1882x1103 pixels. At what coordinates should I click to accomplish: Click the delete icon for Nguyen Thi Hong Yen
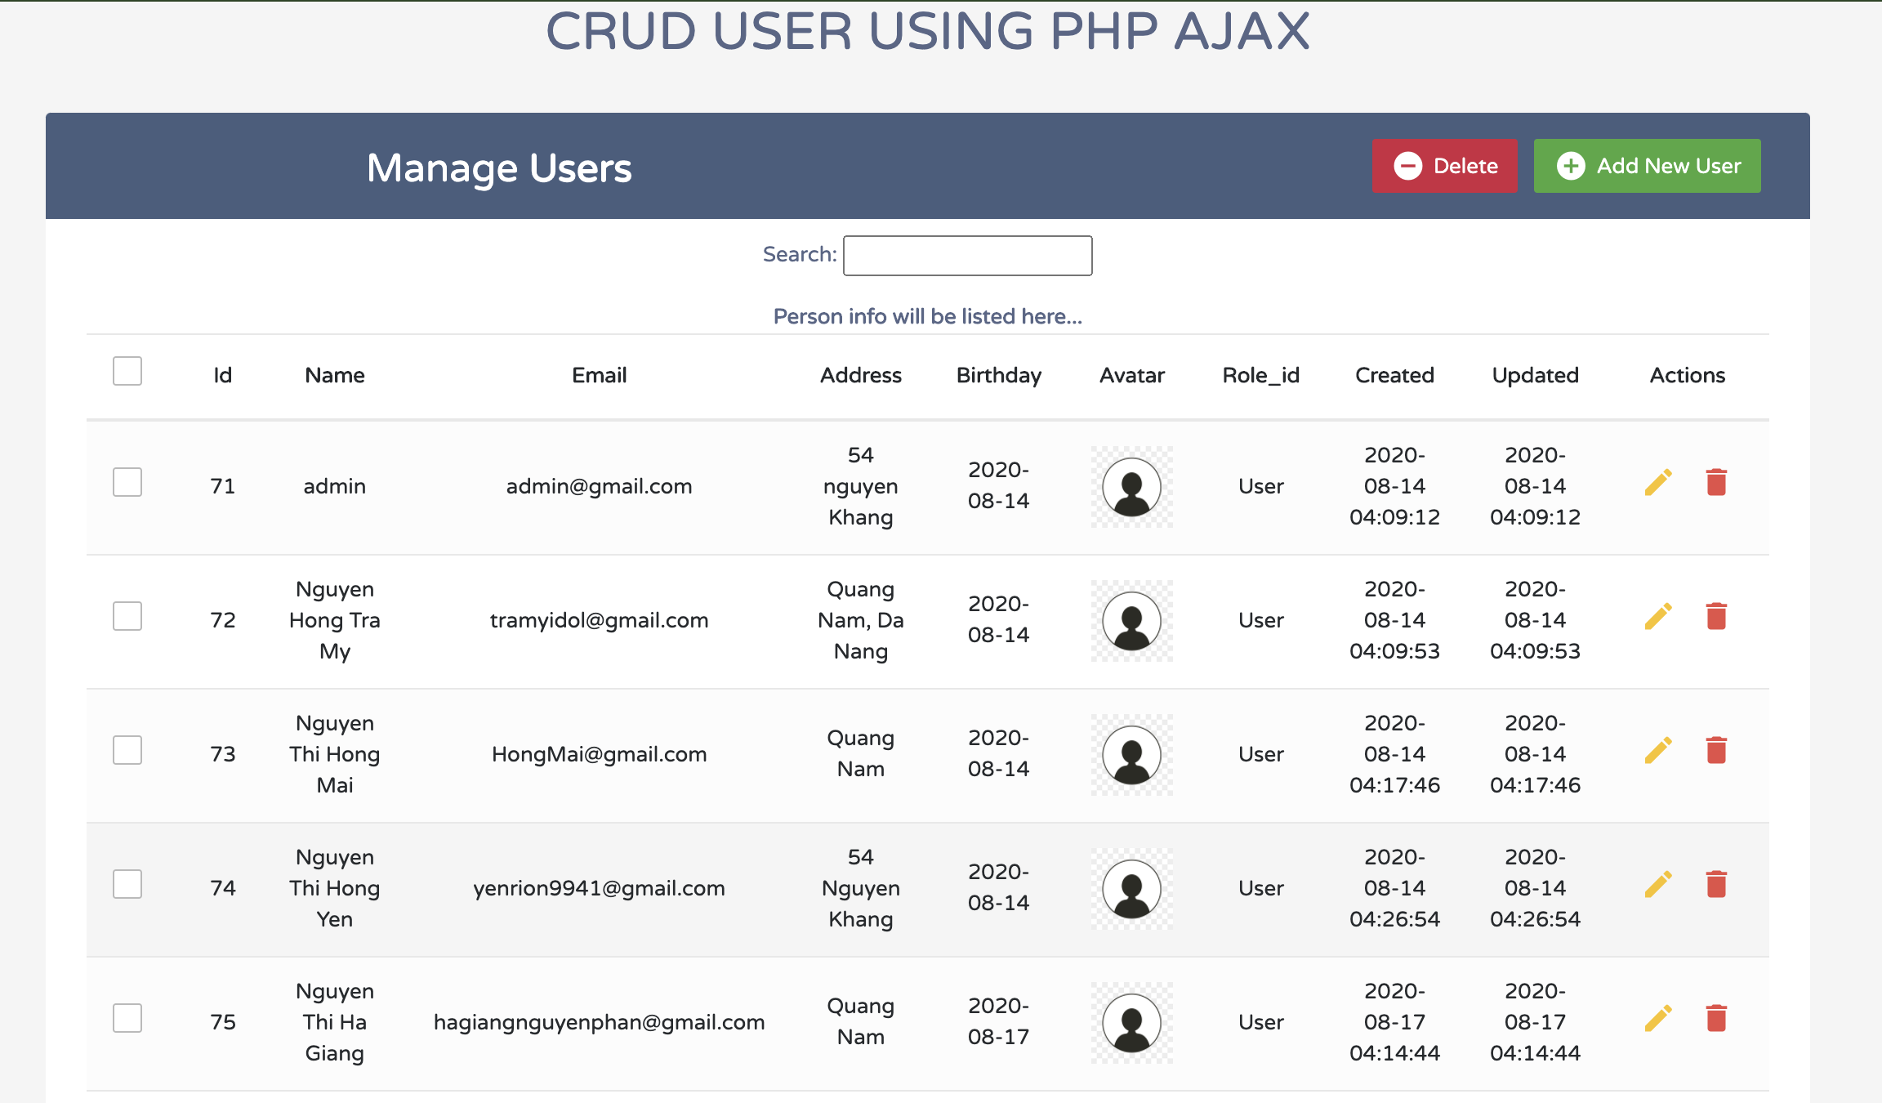pos(1717,885)
